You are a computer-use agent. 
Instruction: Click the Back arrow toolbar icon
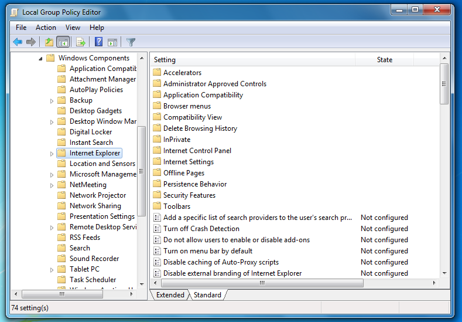18,42
